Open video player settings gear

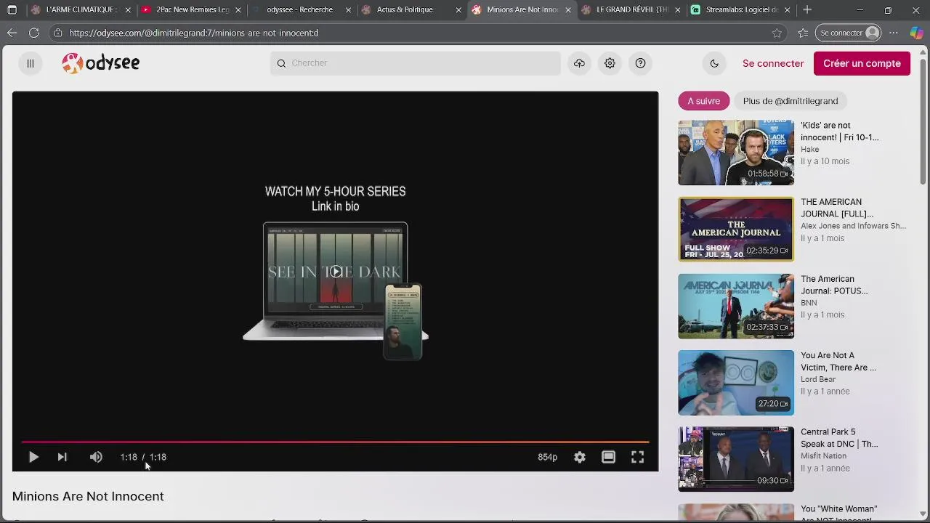coord(579,457)
